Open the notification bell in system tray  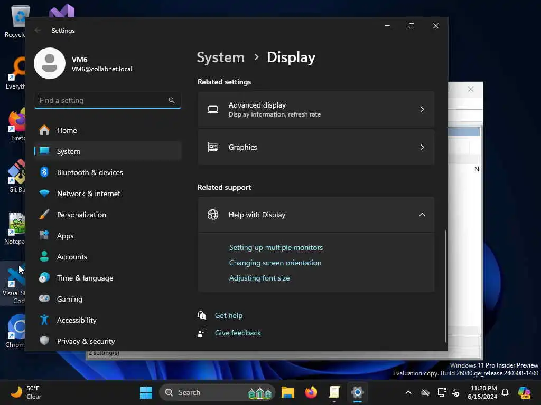(505, 392)
